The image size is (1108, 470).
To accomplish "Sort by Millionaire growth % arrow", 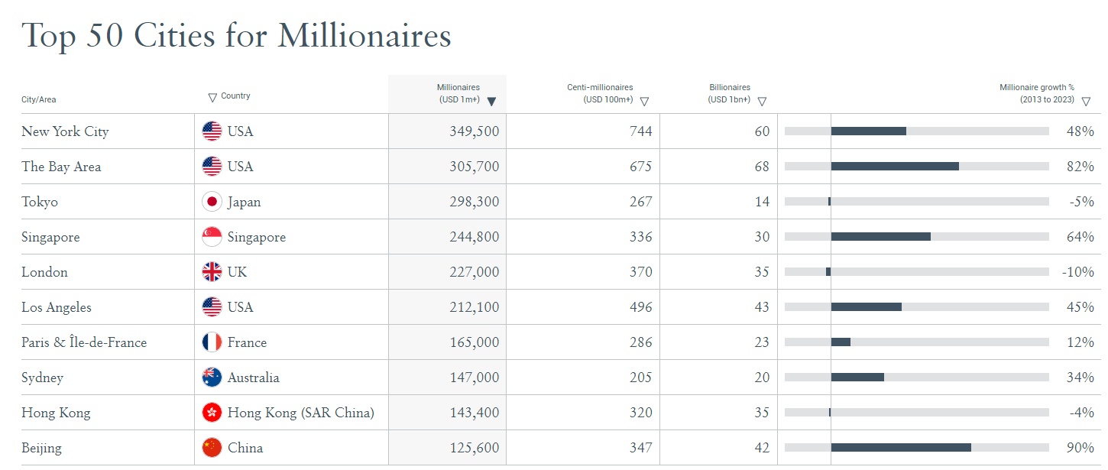I will coord(1086,101).
